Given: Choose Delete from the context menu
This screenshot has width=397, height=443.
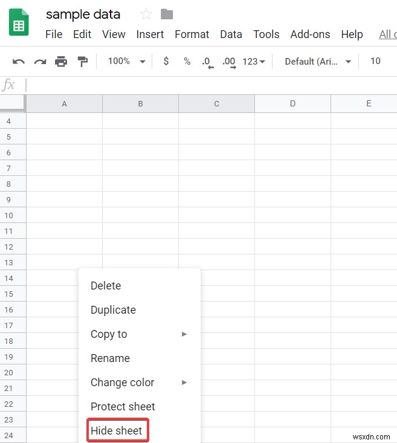Looking at the screenshot, I should pyautogui.click(x=140, y=286).
